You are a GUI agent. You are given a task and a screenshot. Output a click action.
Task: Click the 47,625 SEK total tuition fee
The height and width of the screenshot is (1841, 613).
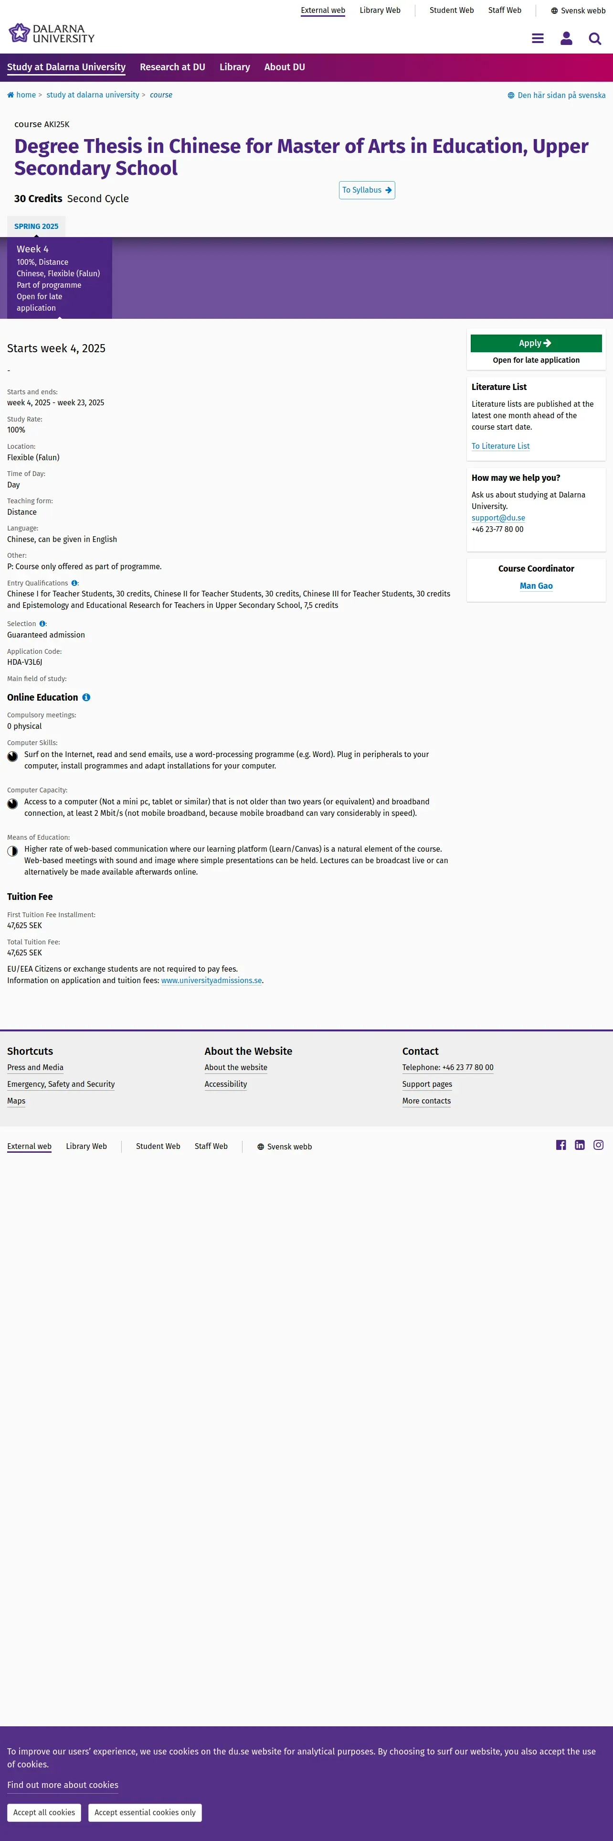(24, 953)
